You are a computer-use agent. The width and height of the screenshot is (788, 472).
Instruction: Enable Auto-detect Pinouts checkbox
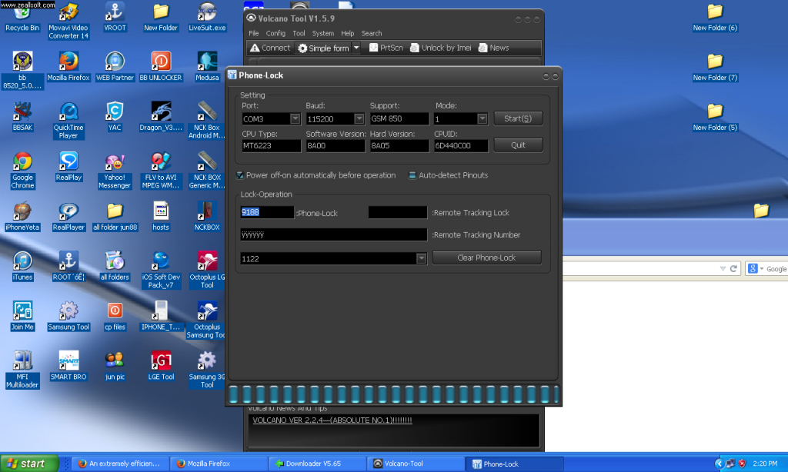pyautogui.click(x=412, y=175)
